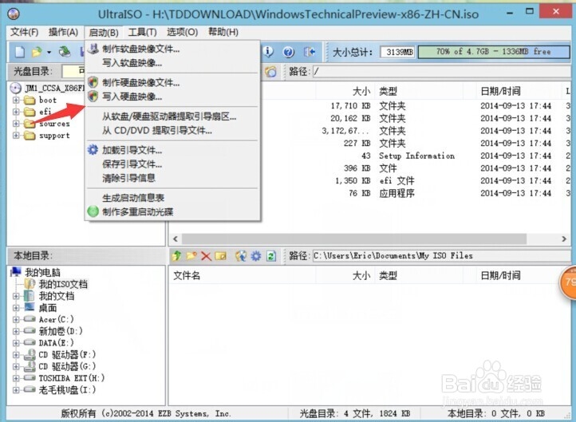Select DATA(E:) drive in local tree
Image resolution: width=576 pixels, height=422 pixels.
click(56, 343)
